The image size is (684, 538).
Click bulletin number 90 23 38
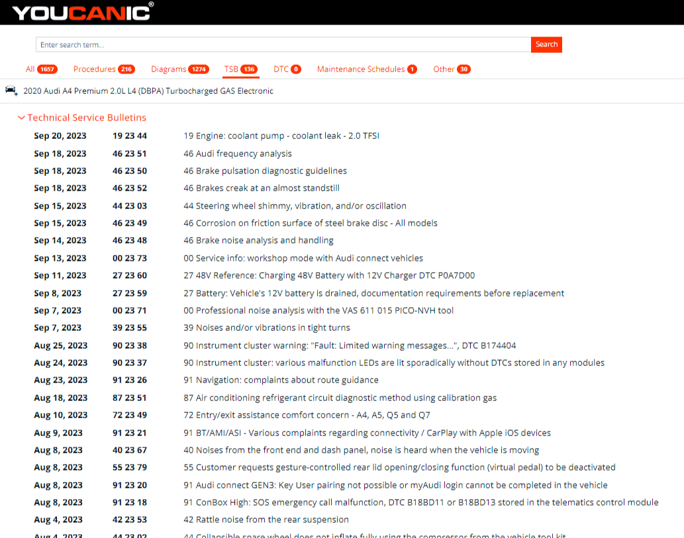pos(130,345)
